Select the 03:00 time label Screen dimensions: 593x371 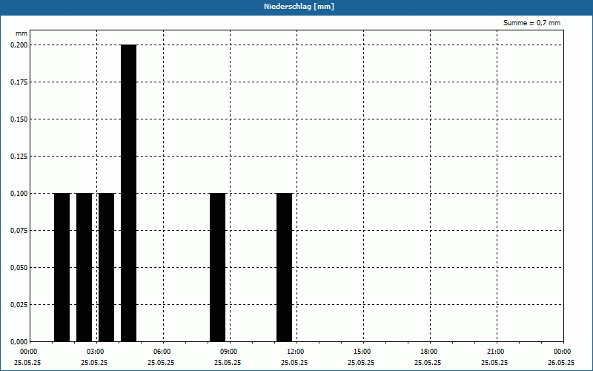point(96,352)
